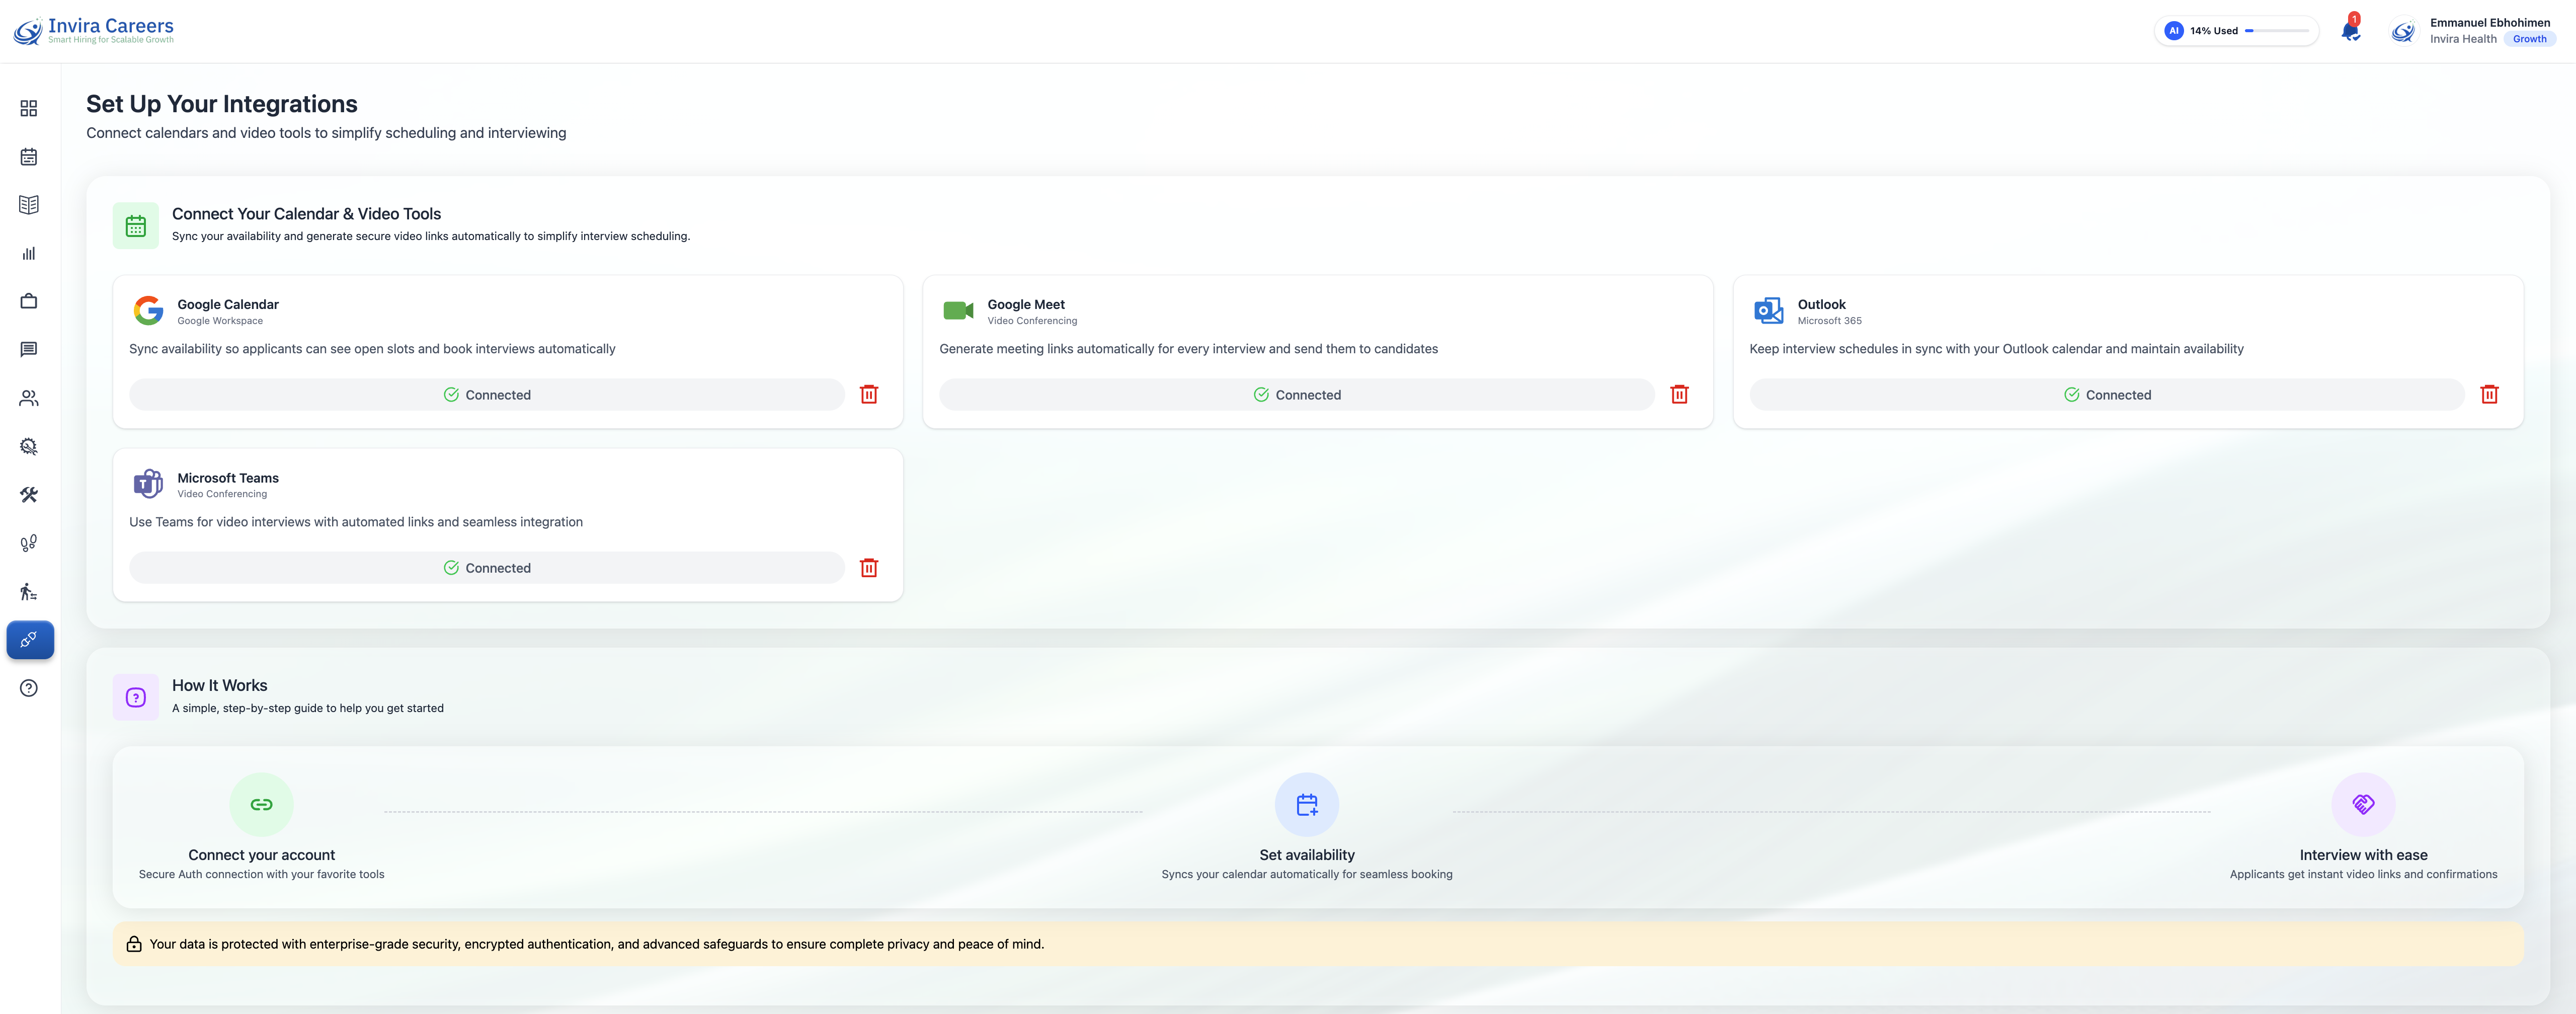Click the Interview with ease step label

tap(2363, 855)
